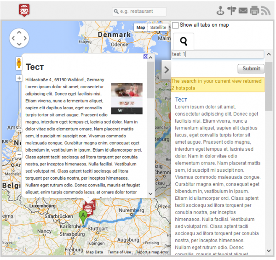
Task: Click the green marker A on the map
Action: point(83,217)
